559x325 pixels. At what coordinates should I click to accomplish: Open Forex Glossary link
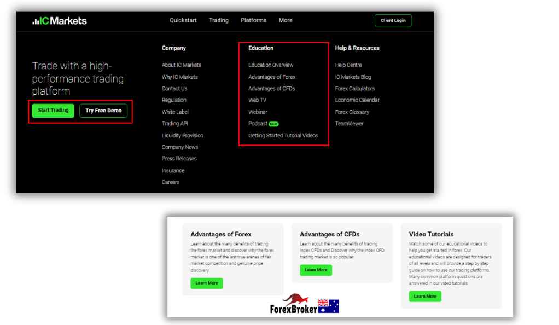[352, 112]
